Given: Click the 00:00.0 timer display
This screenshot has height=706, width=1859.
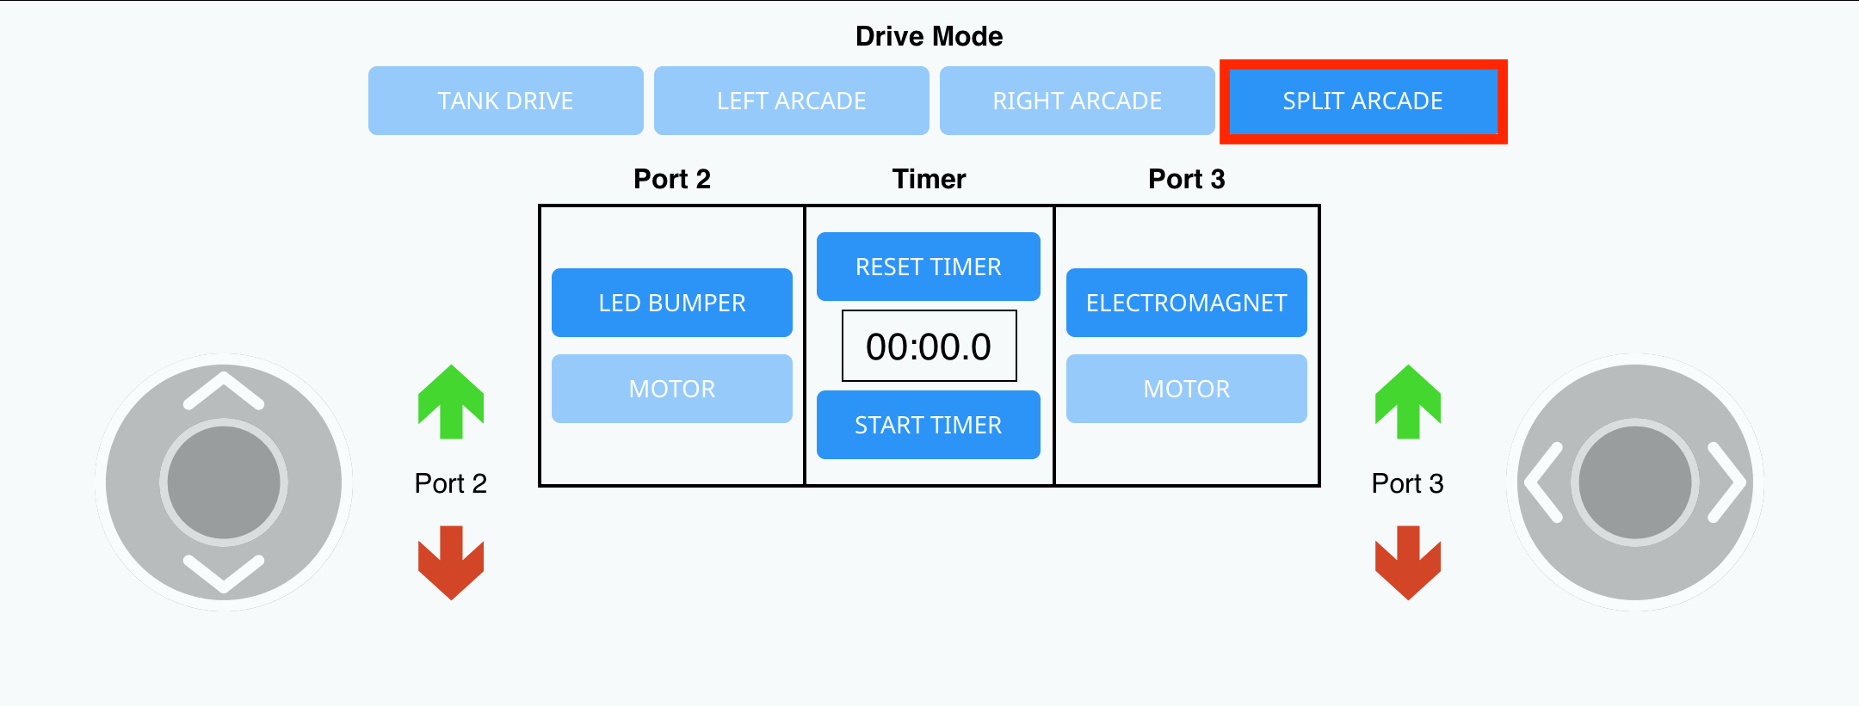Looking at the screenshot, I should 928,345.
